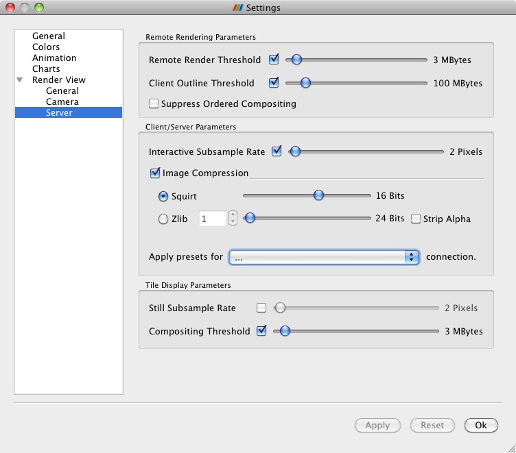Viewport: 516px width, 453px height.
Task: Select the Render View tree item
Action: pyautogui.click(x=58, y=80)
